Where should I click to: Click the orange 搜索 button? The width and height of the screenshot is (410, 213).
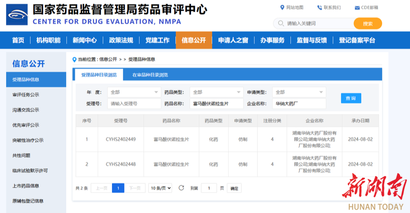click(367, 23)
